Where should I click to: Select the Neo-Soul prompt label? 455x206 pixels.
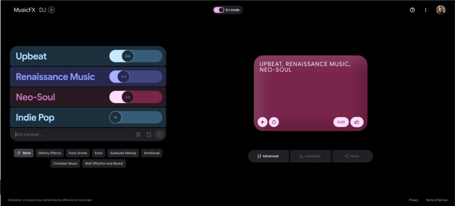tap(36, 97)
